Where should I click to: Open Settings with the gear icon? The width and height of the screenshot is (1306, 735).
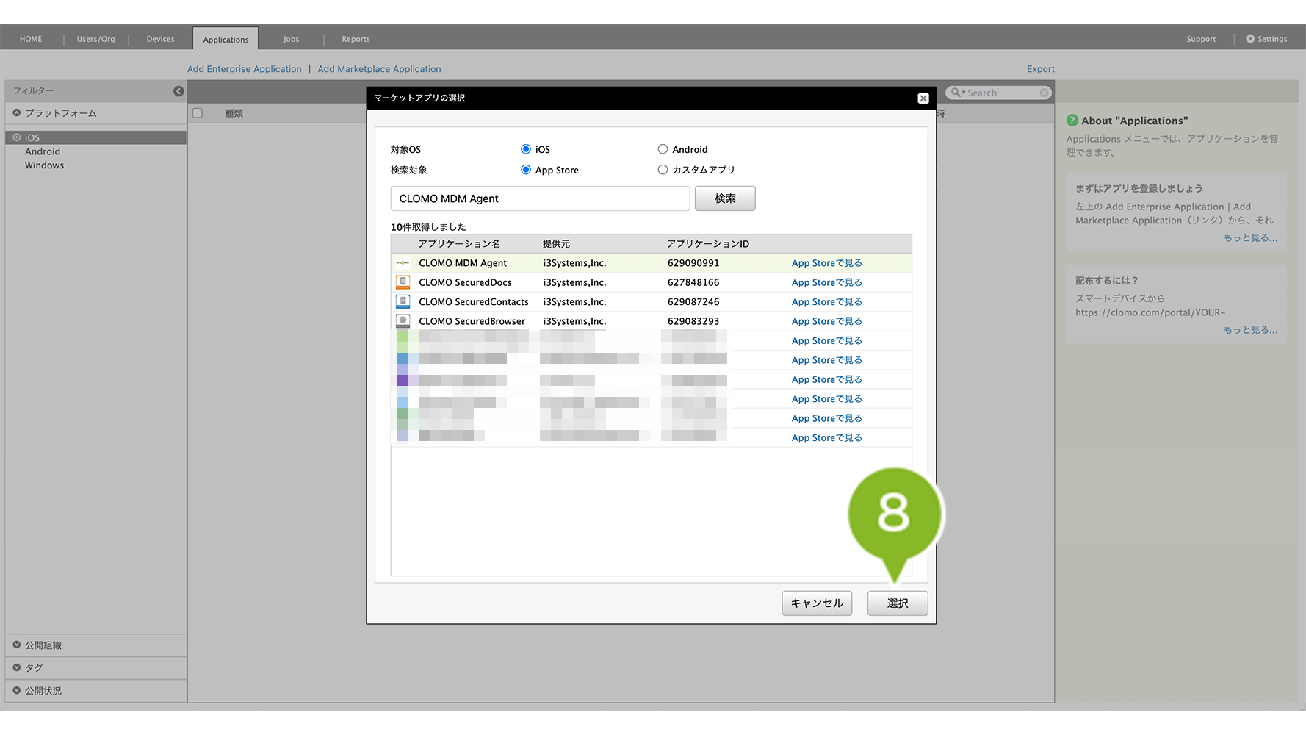1250,39
